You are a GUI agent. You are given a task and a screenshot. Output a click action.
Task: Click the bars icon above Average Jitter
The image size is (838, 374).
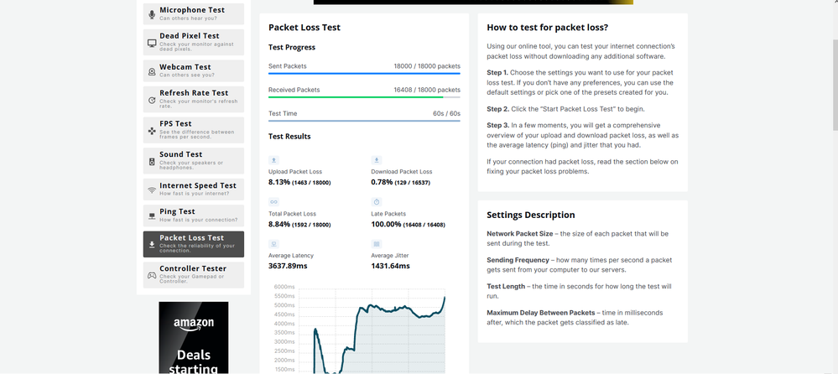(377, 244)
